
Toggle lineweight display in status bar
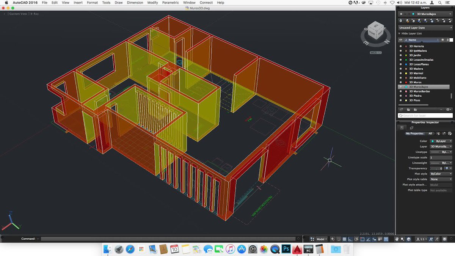pyautogui.click(x=380, y=239)
